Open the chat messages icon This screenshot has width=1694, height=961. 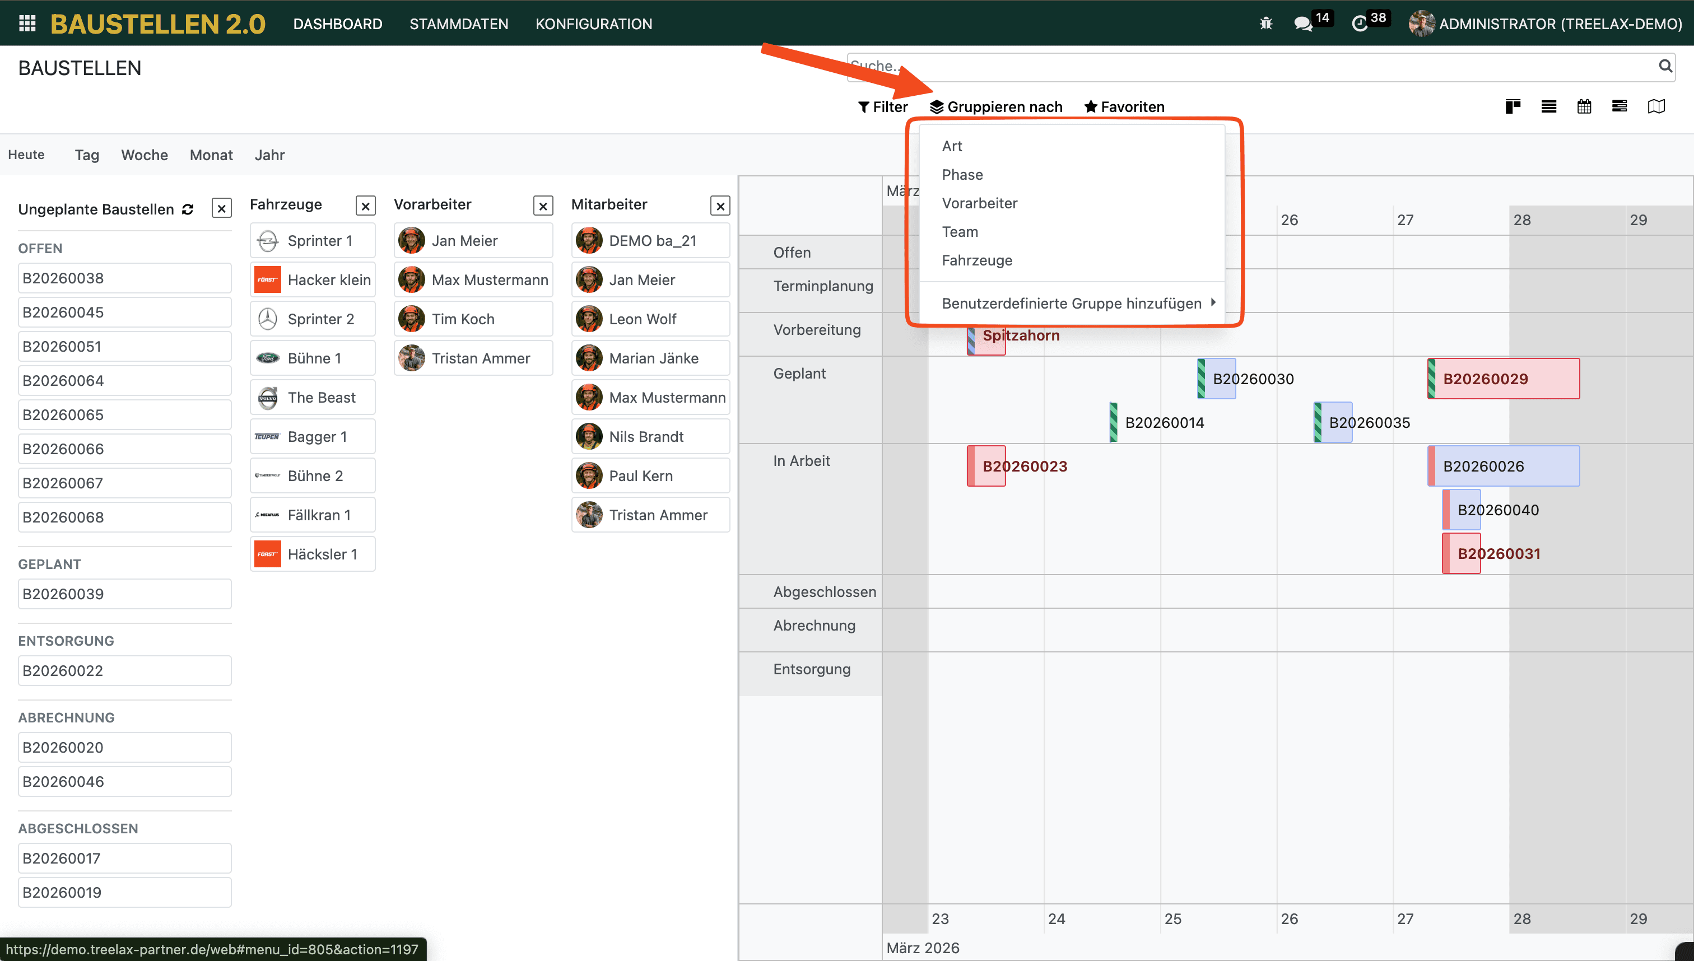(x=1303, y=24)
